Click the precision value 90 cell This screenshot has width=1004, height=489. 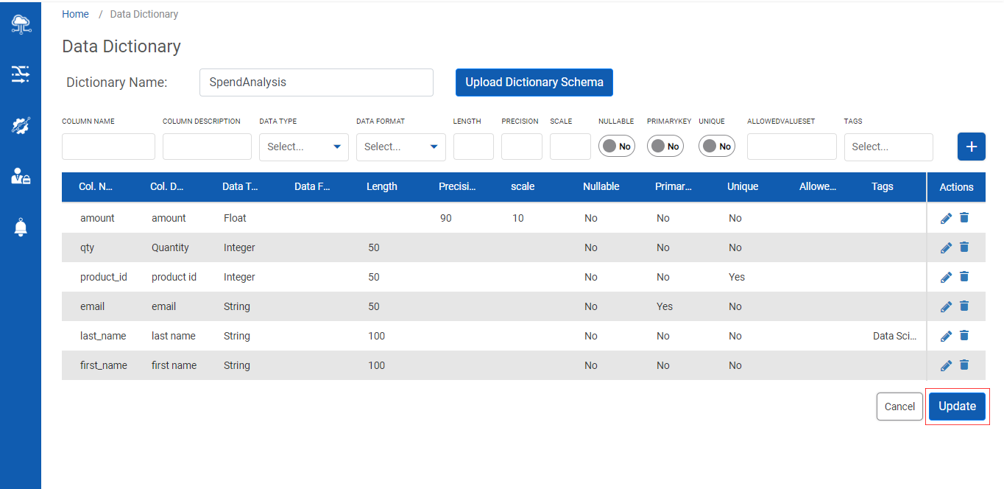coord(446,218)
